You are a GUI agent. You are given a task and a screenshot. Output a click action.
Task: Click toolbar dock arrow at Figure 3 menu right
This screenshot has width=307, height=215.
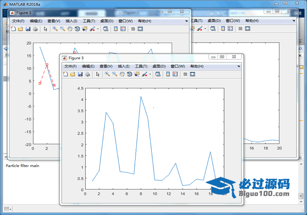click(x=238, y=66)
